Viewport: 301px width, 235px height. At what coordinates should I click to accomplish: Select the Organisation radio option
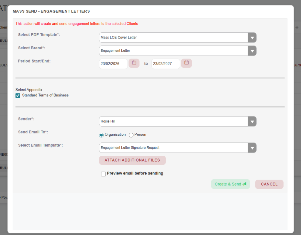(x=101, y=135)
